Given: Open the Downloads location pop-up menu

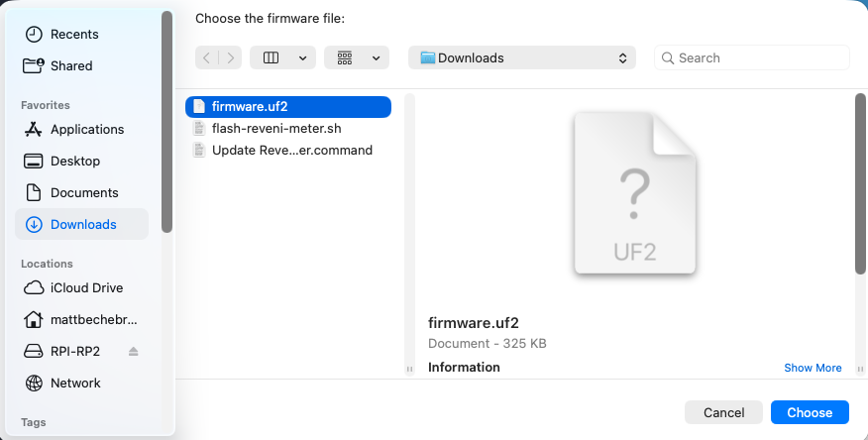Looking at the screenshot, I should [x=522, y=57].
